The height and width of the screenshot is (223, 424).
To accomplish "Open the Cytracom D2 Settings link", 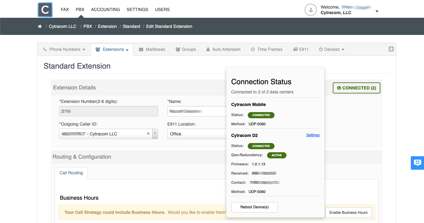I will click(313, 135).
